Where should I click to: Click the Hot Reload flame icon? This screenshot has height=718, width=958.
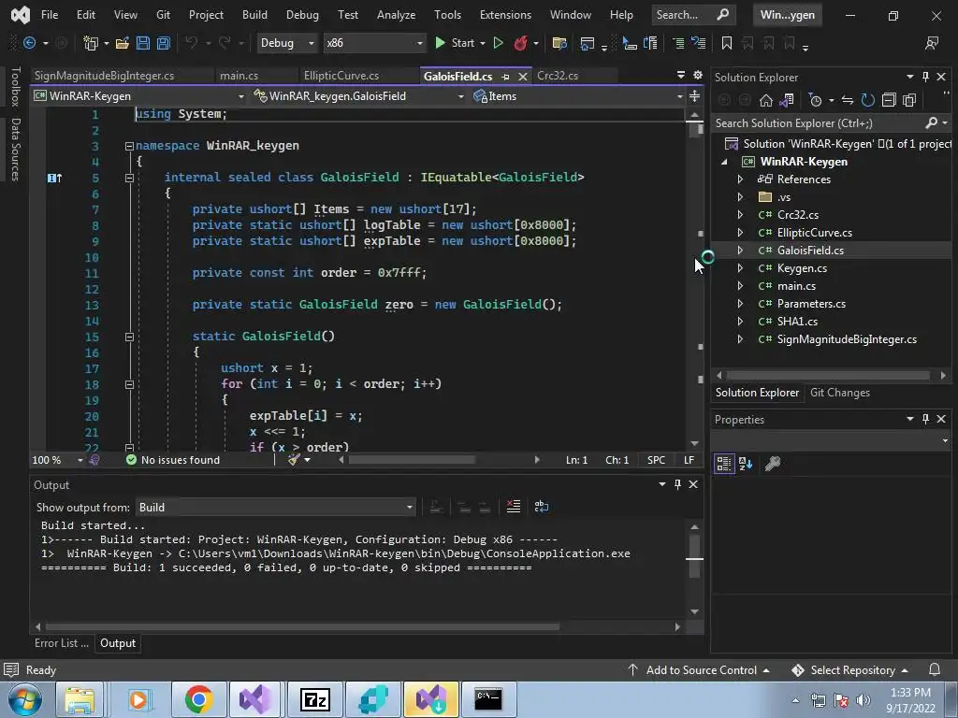[x=520, y=43]
